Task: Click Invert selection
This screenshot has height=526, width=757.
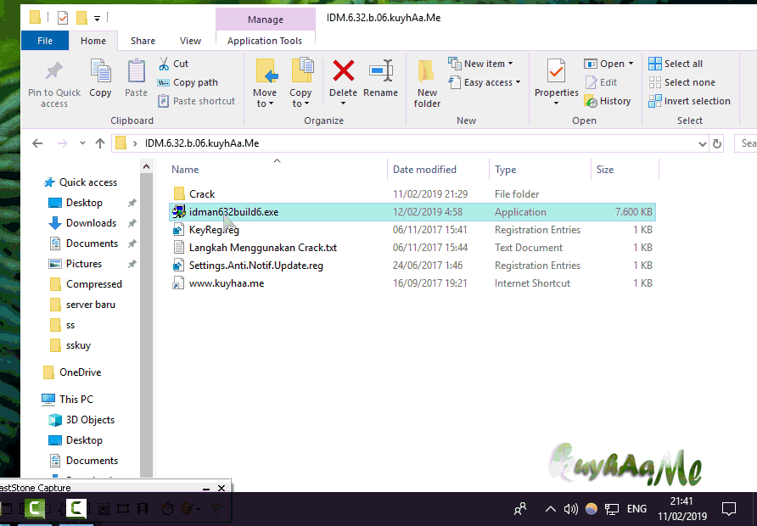Action: pyautogui.click(x=689, y=101)
